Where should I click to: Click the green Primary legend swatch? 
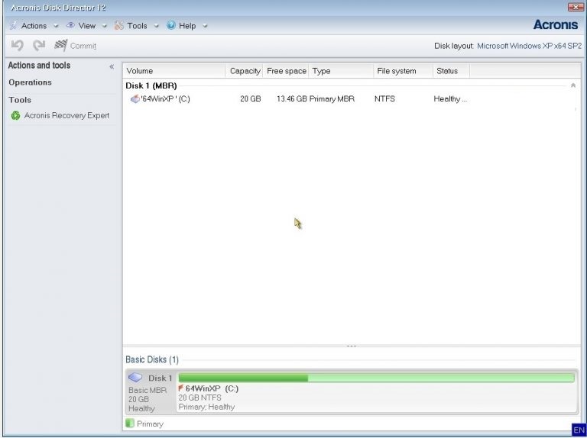coord(129,423)
